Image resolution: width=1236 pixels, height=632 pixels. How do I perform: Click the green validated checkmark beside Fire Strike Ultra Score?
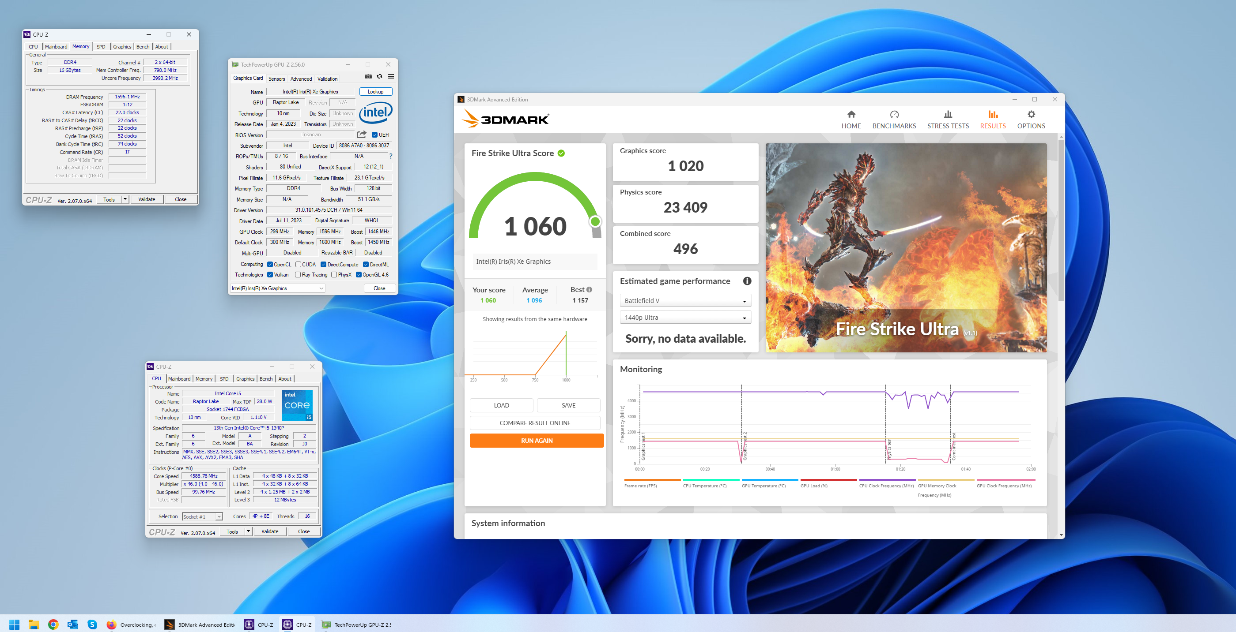[561, 153]
